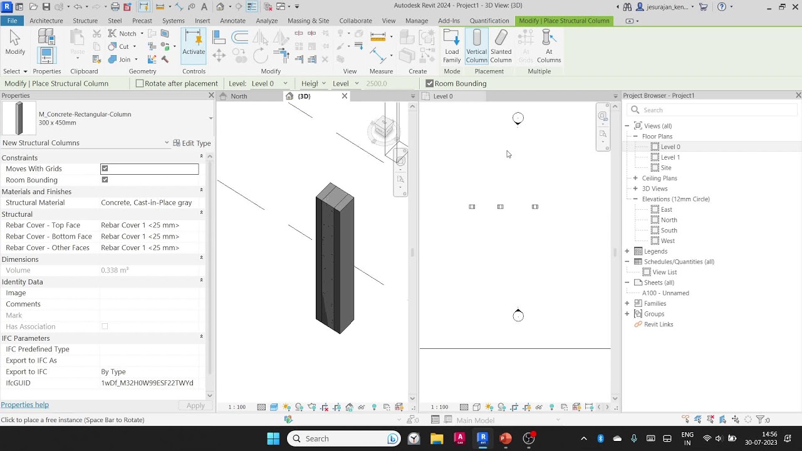Image resolution: width=802 pixels, height=451 pixels.
Task: Click the selection filter icon in status bar
Action: click(x=763, y=420)
